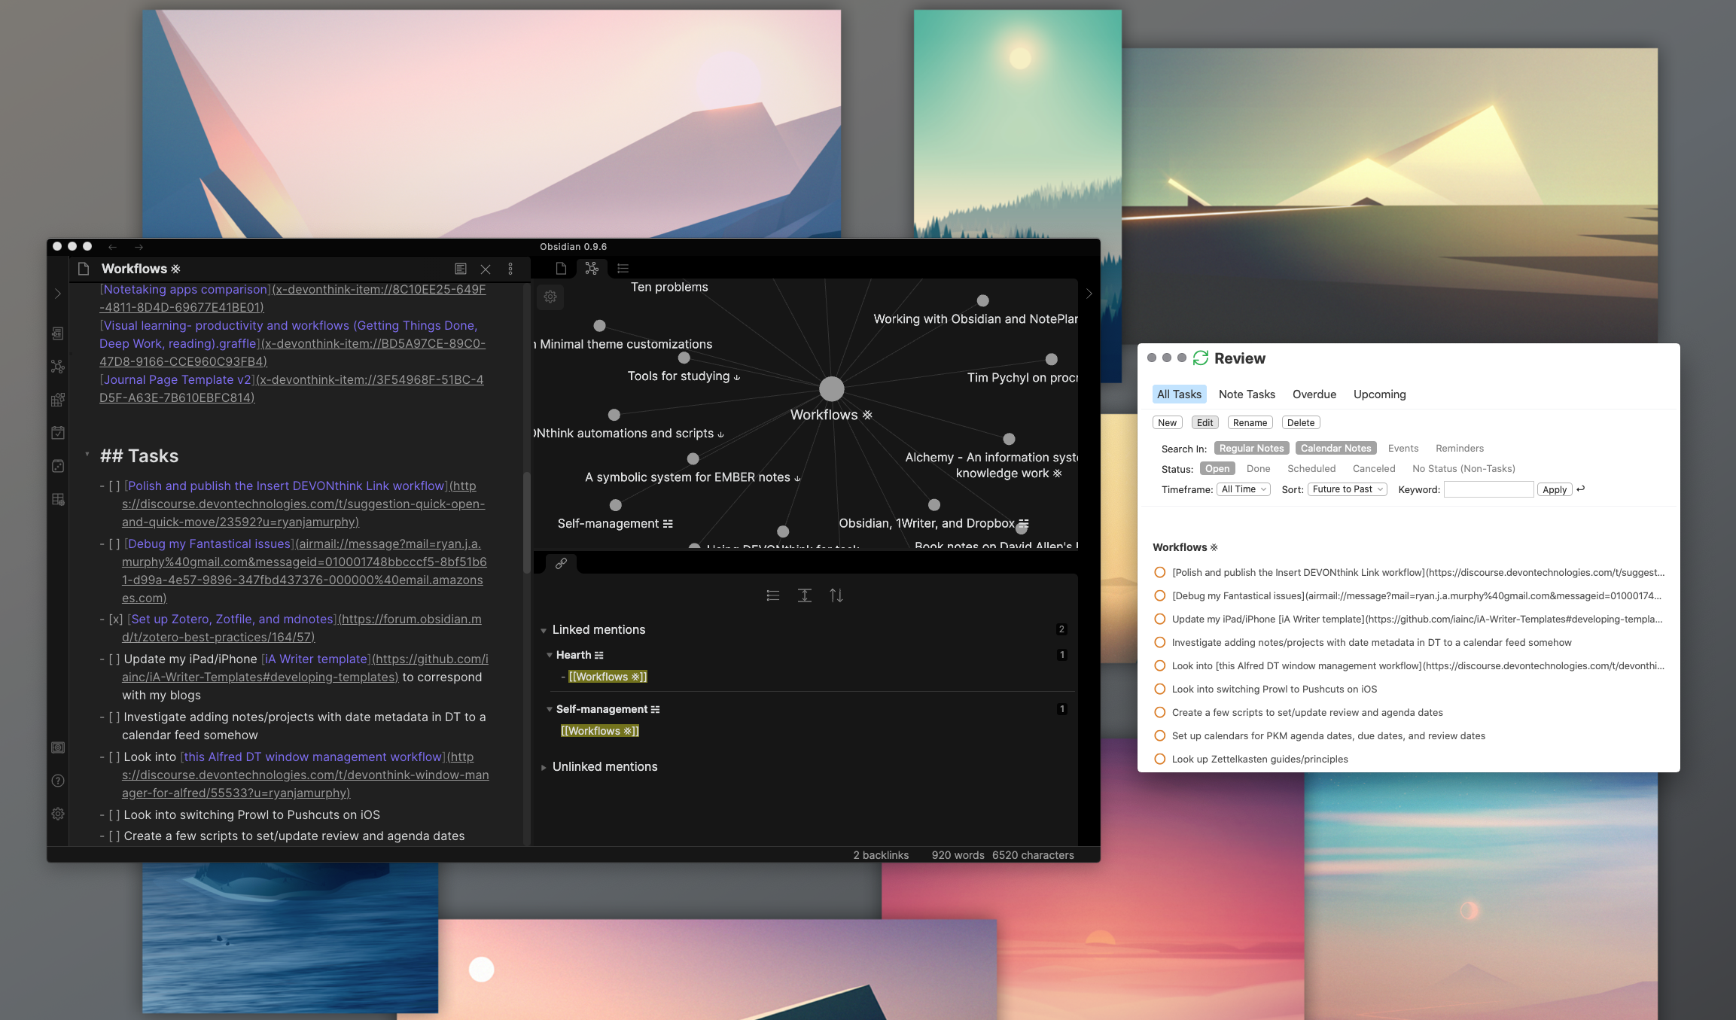This screenshot has height=1020, width=1736.
Task: Open the Notetaking apps comparison link
Action: pyautogui.click(x=186, y=289)
